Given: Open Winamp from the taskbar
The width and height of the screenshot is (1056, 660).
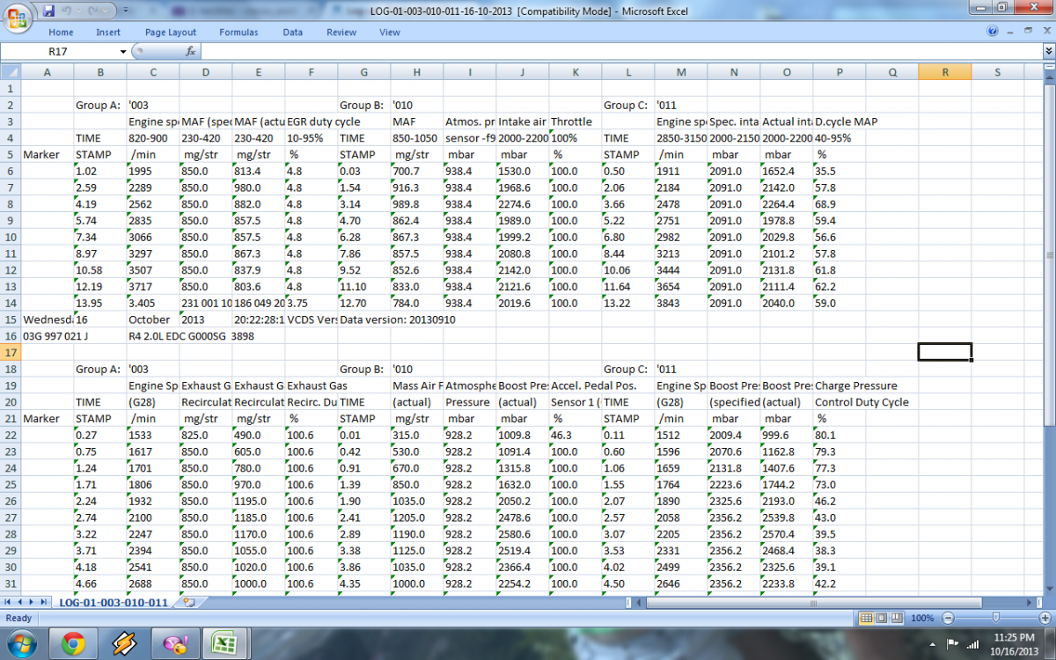Looking at the screenshot, I should click(124, 645).
